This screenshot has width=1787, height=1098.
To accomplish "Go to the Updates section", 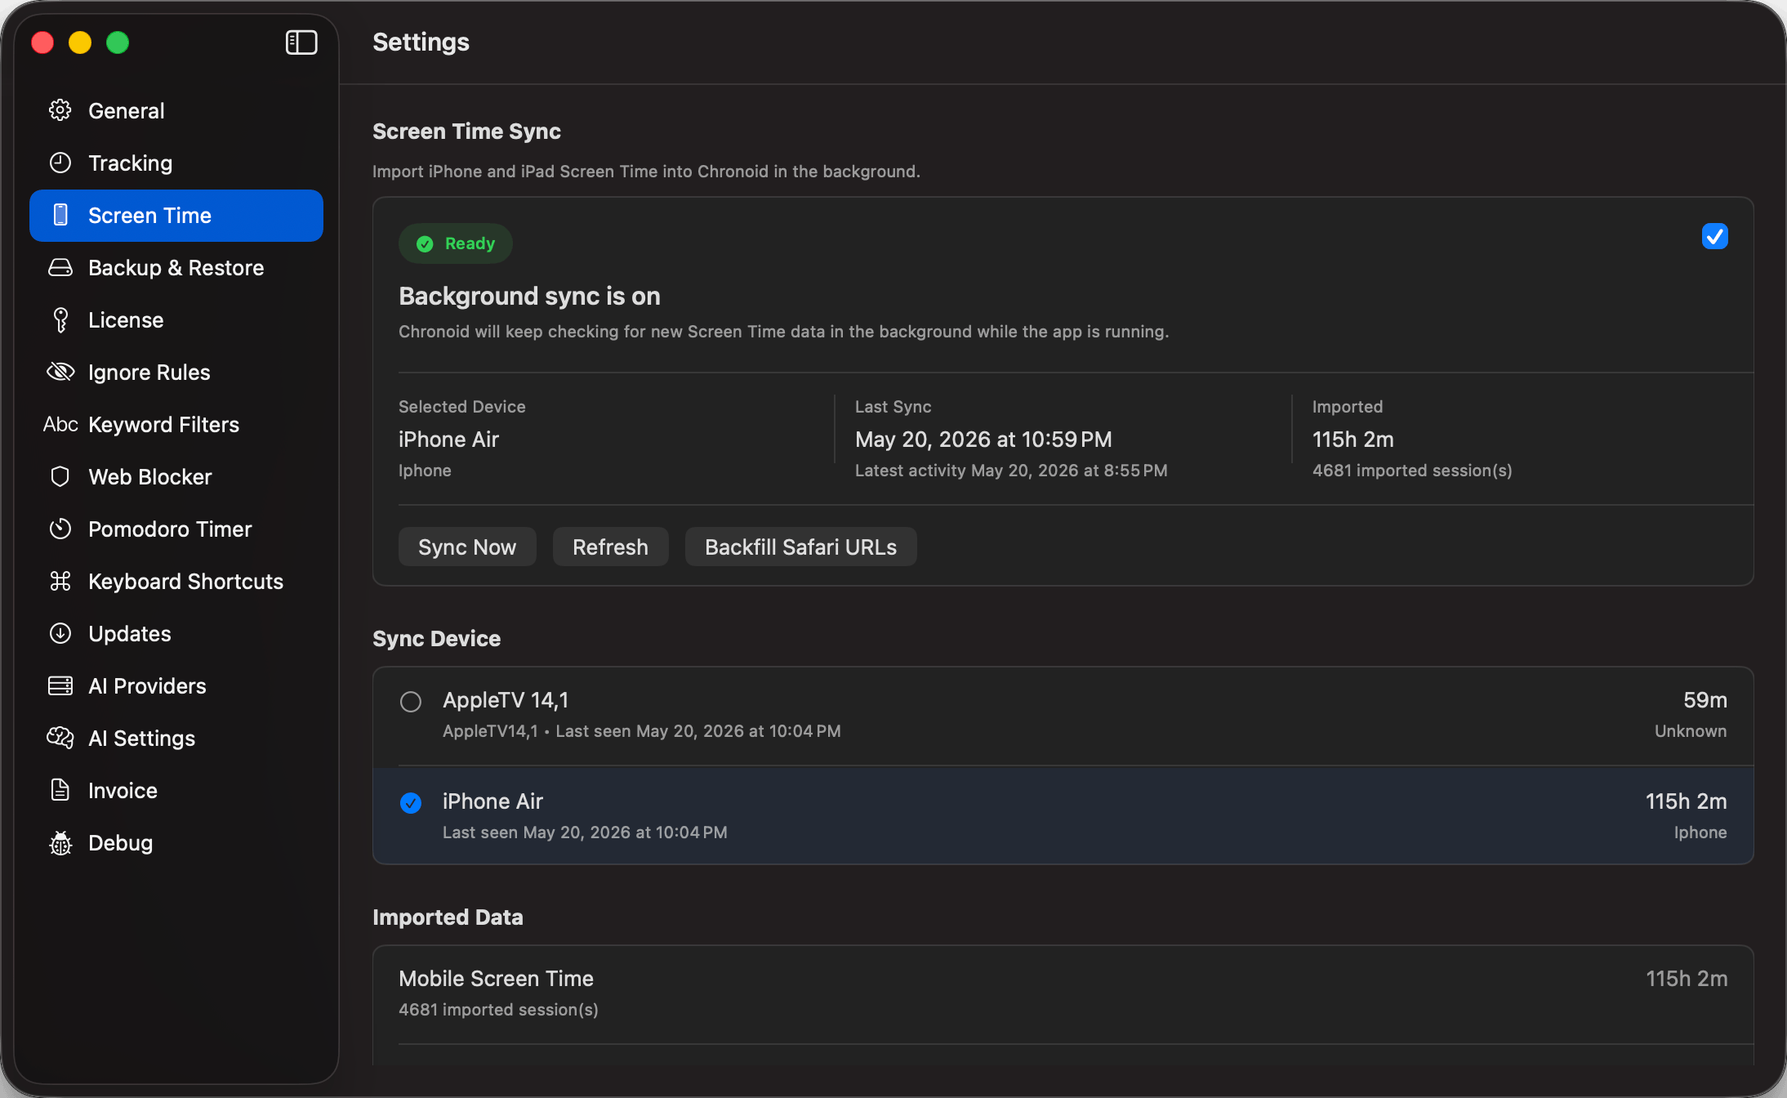I will (176, 633).
